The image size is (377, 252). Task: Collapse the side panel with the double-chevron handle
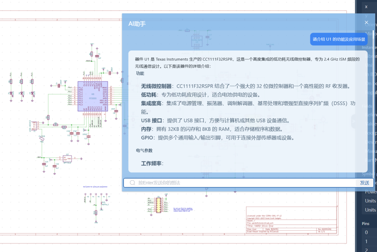pos(353,121)
